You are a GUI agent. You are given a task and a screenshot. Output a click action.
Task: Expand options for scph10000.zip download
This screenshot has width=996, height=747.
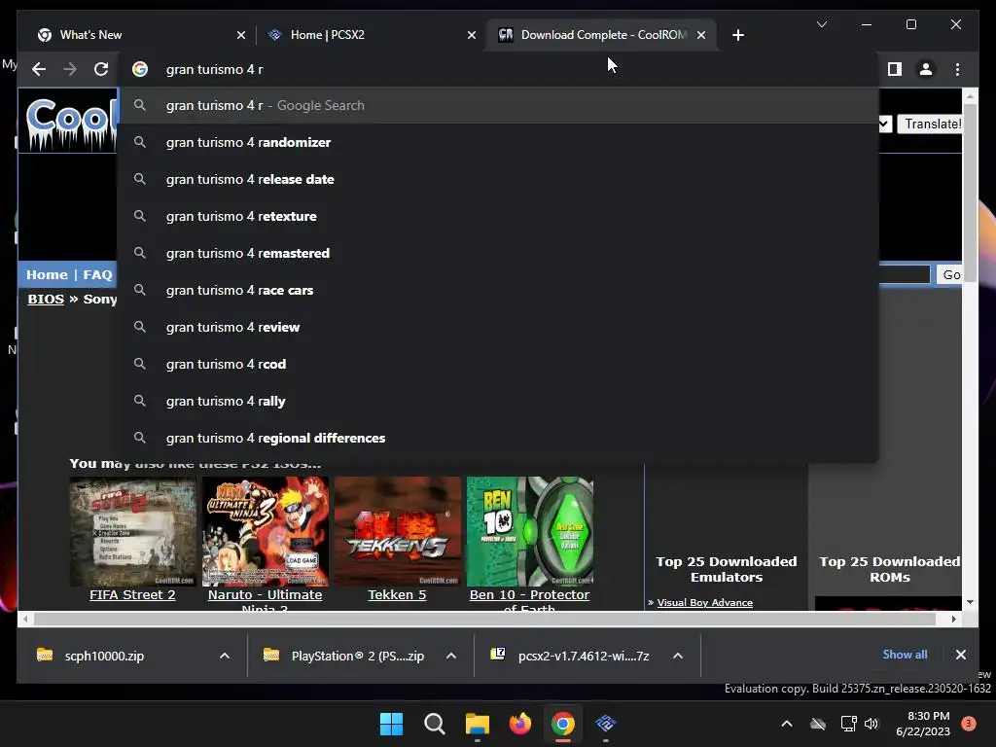click(225, 656)
